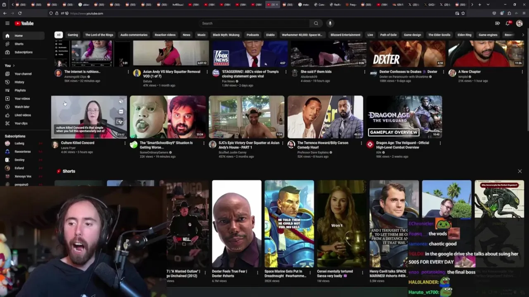Open IGN channel avatar icon
The height and width of the screenshot is (297, 529).
370,144
